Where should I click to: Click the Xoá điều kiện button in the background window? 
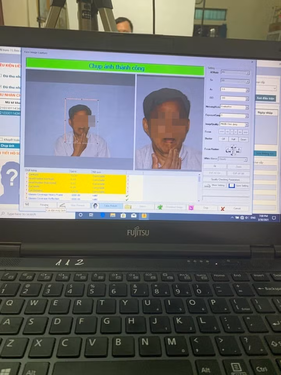tap(265, 98)
